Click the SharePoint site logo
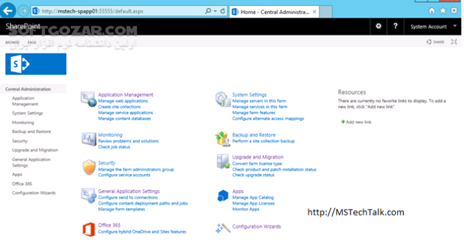Image resolution: width=464 pixels, height=244 pixels. point(36,64)
